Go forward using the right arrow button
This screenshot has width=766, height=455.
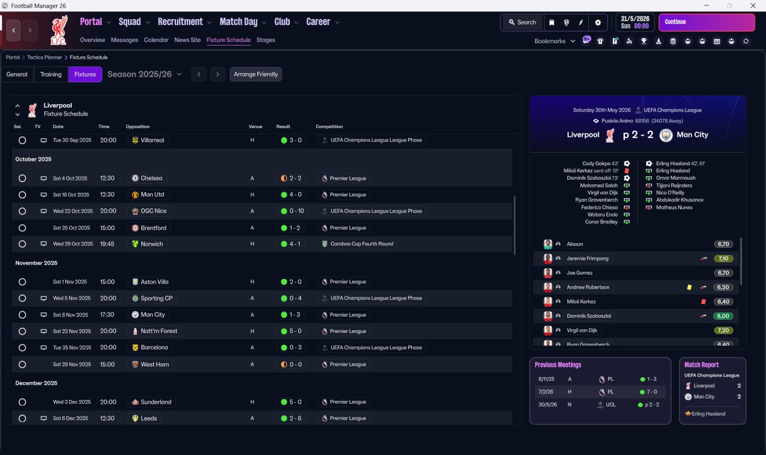[30, 30]
